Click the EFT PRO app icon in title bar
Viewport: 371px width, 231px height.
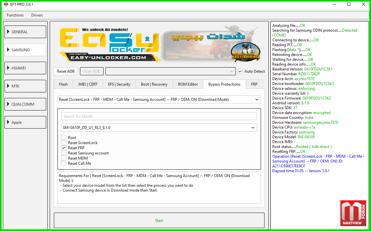pyautogui.click(x=6, y=5)
